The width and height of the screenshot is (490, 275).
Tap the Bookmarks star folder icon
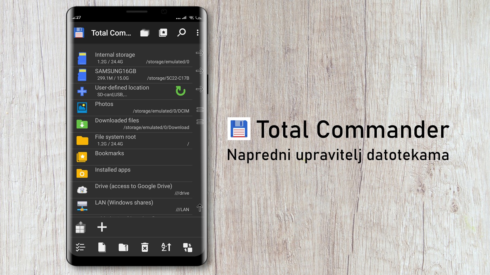[x=82, y=157]
